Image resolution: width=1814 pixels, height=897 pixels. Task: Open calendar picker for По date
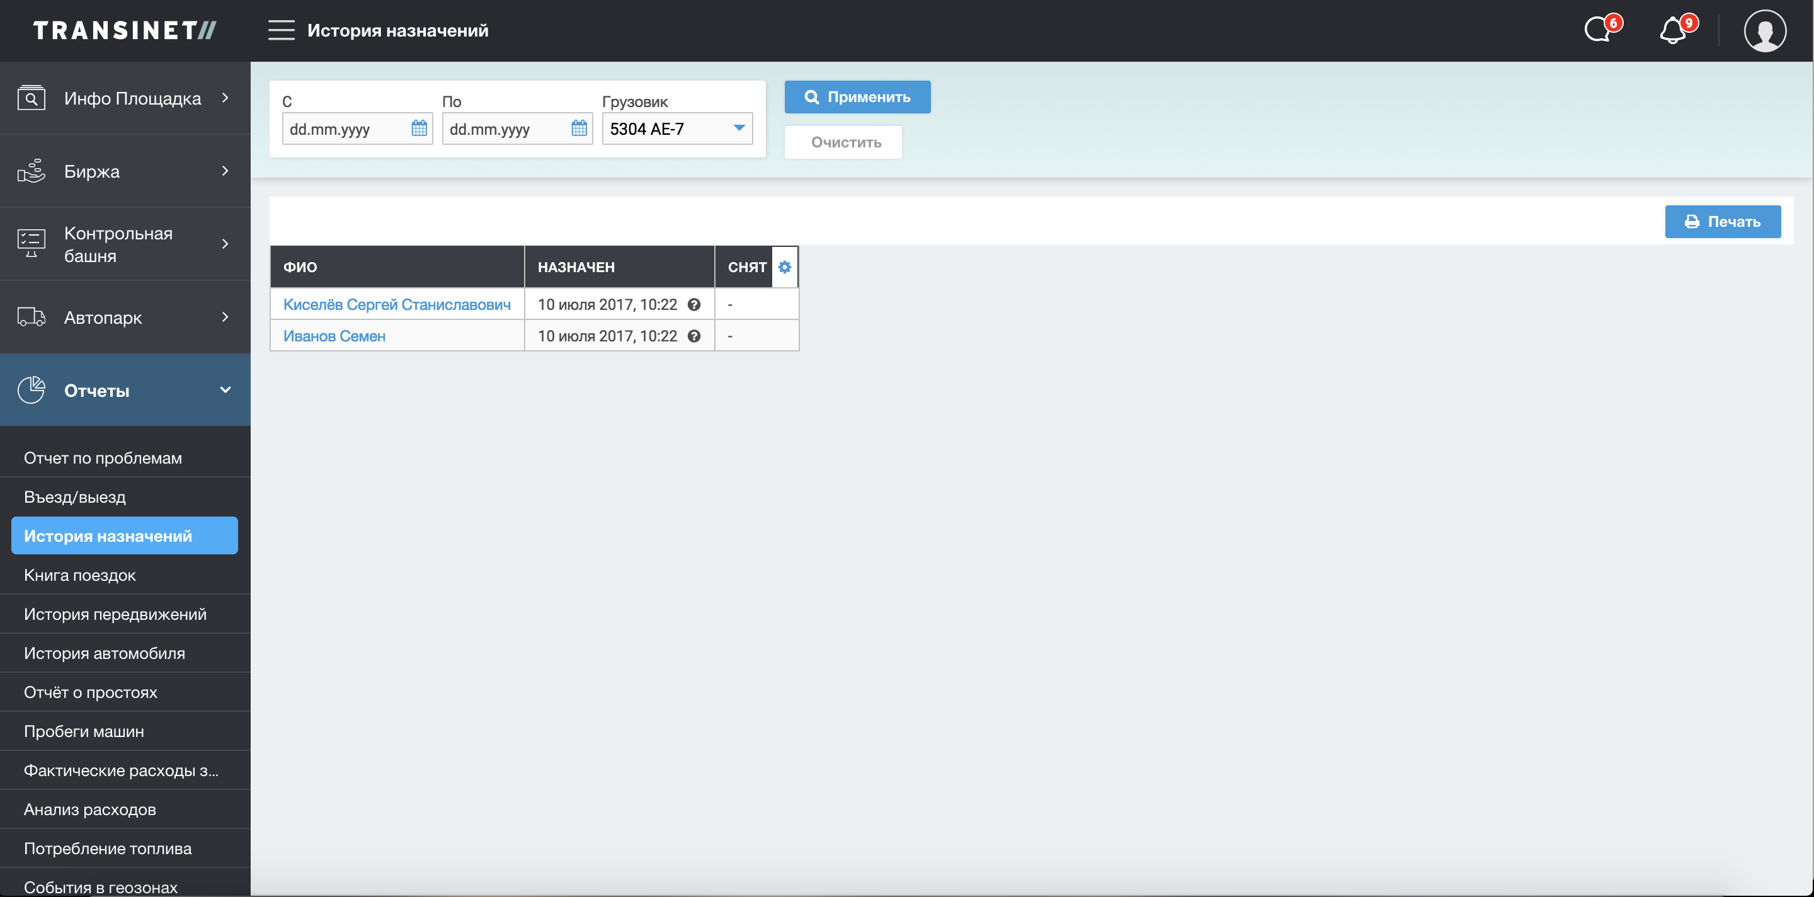[579, 128]
